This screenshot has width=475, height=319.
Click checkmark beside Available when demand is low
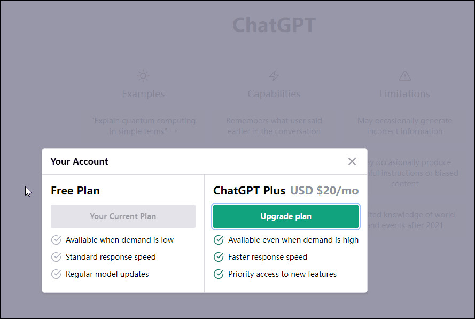(56, 240)
